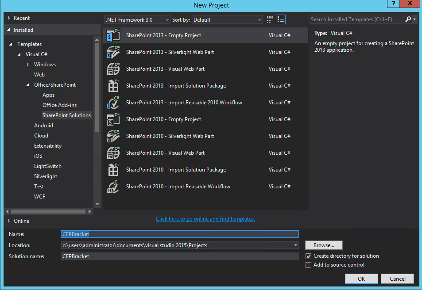
Task: Select the Cloud template category
Action: click(41, 136)
